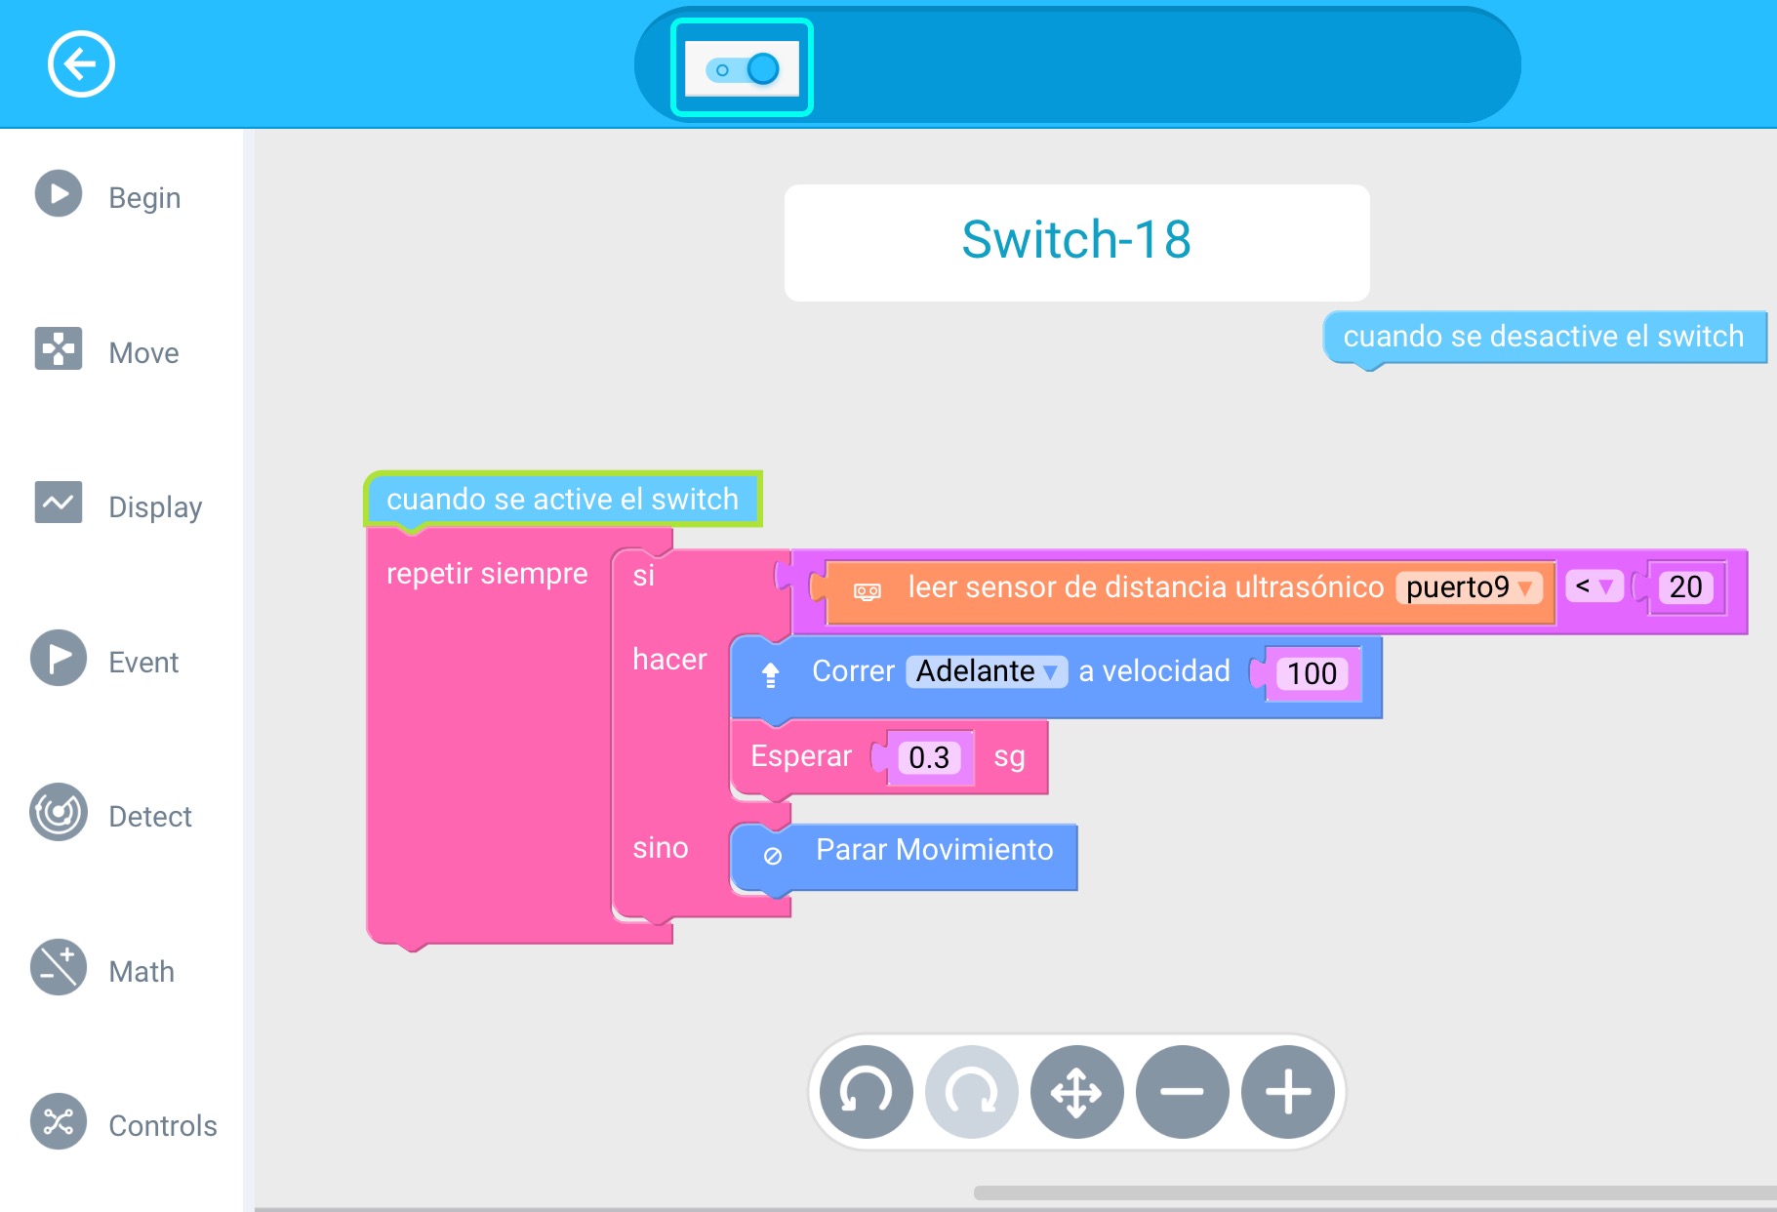
Task: Toggle the switch widget in top bar
Action: click(x=742, y=69)
